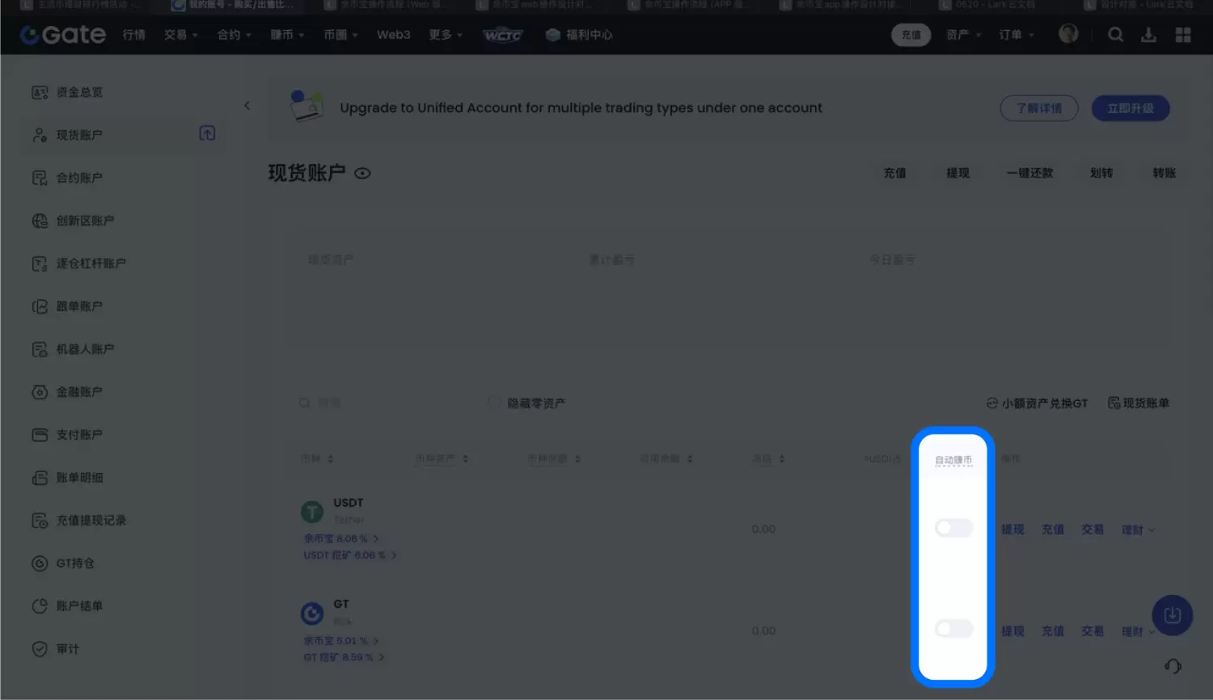Select 合约账户 in the sidebar
Screen dimensions: 1213x700
coord(78,178)
